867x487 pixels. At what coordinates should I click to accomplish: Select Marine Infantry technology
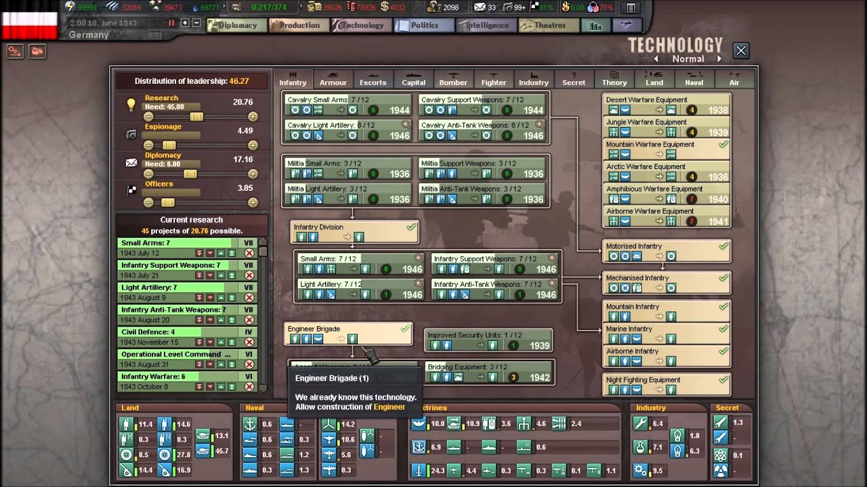(x=667, y=334)
